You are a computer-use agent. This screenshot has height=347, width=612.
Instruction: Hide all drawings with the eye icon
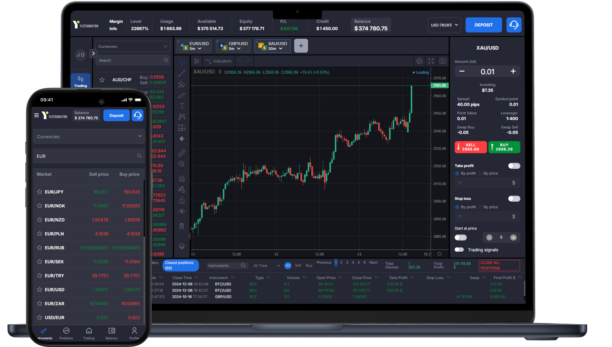[182, 211]
